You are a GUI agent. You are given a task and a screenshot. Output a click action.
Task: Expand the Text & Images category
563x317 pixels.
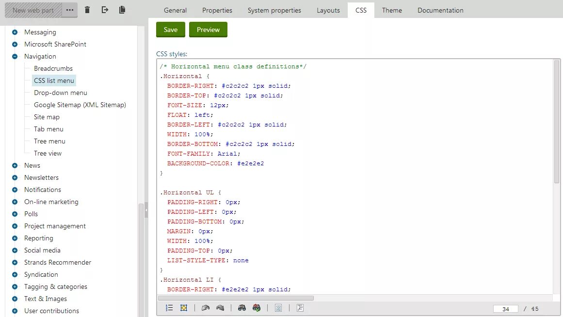tap(15, 299)
